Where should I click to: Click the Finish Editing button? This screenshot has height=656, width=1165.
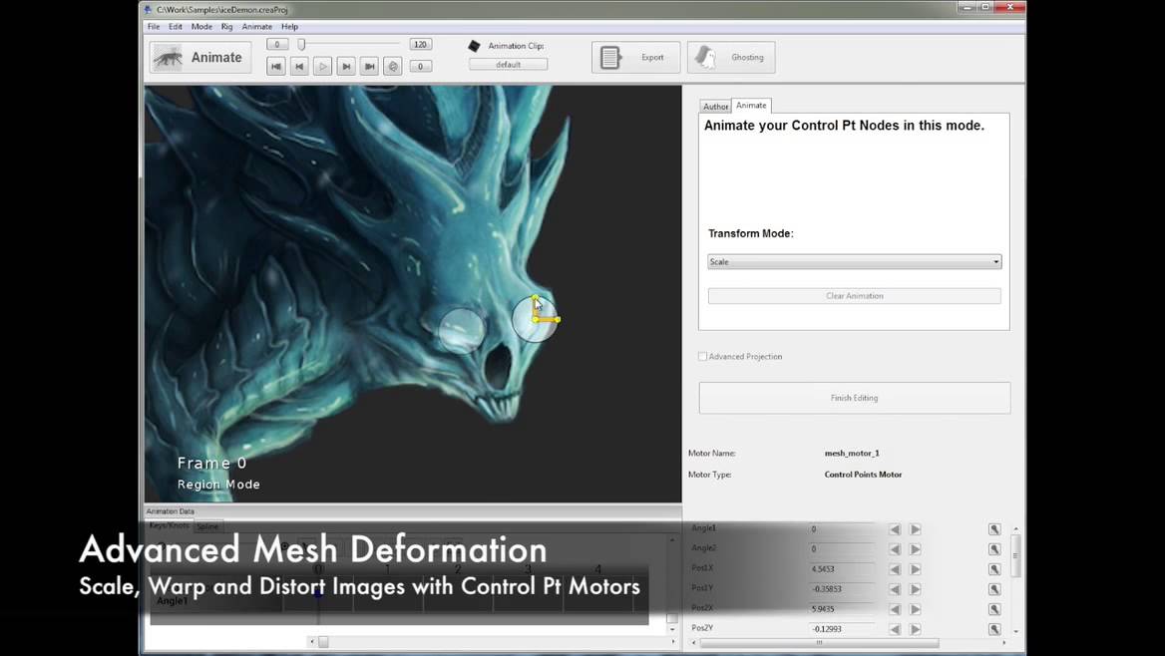coord(855,398)
